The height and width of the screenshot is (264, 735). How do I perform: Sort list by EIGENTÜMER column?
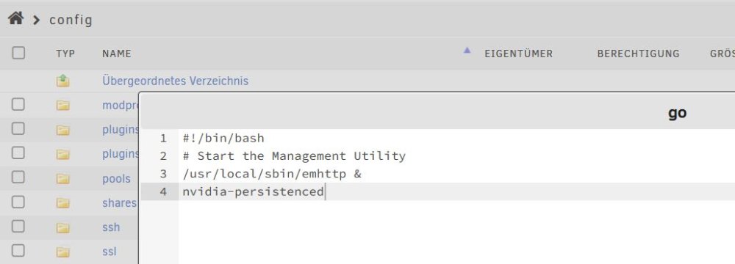click(x=518, y=54)
